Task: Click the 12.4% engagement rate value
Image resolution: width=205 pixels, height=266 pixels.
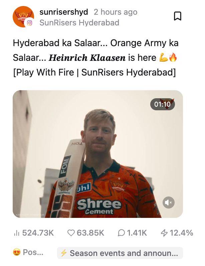Action: click(181, 233)
